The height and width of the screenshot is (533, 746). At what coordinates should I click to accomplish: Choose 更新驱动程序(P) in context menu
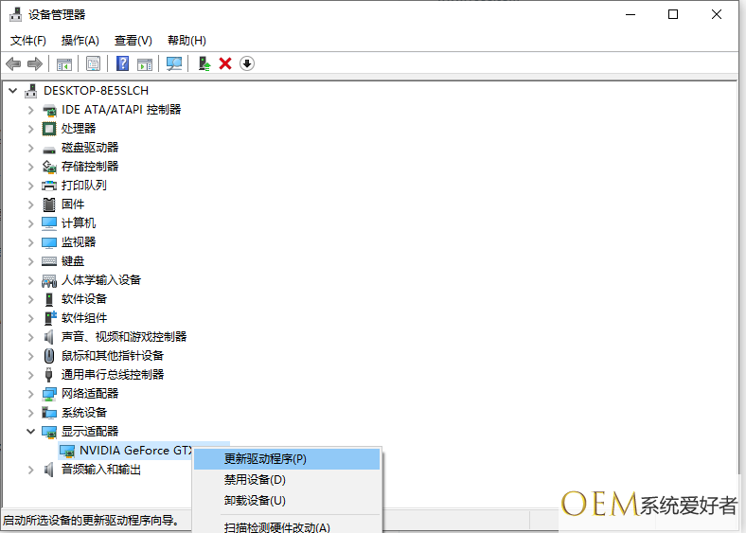(x=265, y=459)
